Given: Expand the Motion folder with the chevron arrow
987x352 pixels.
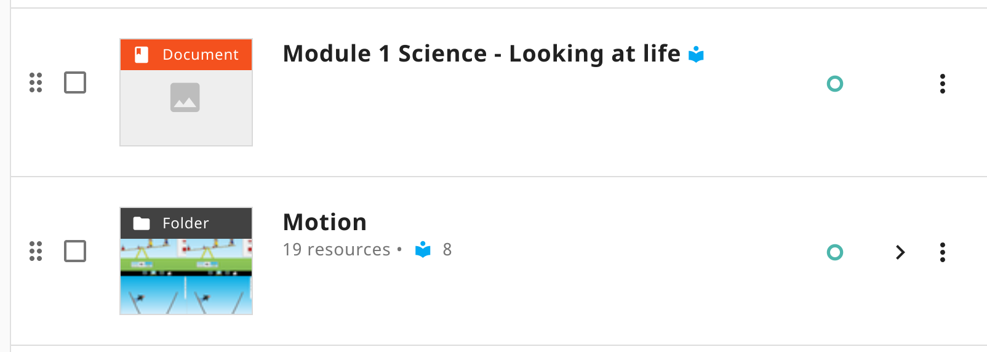Looking at the screenshot, I should tap(900, 252).
